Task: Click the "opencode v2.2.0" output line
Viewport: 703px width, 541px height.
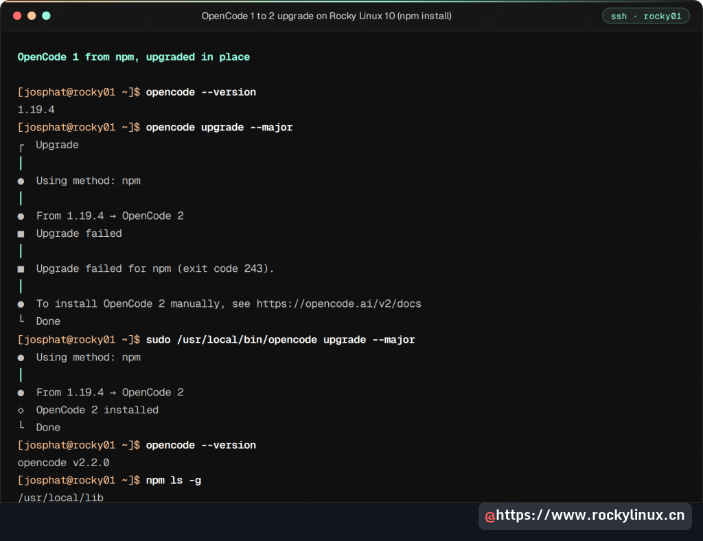Action: [64, 463]
